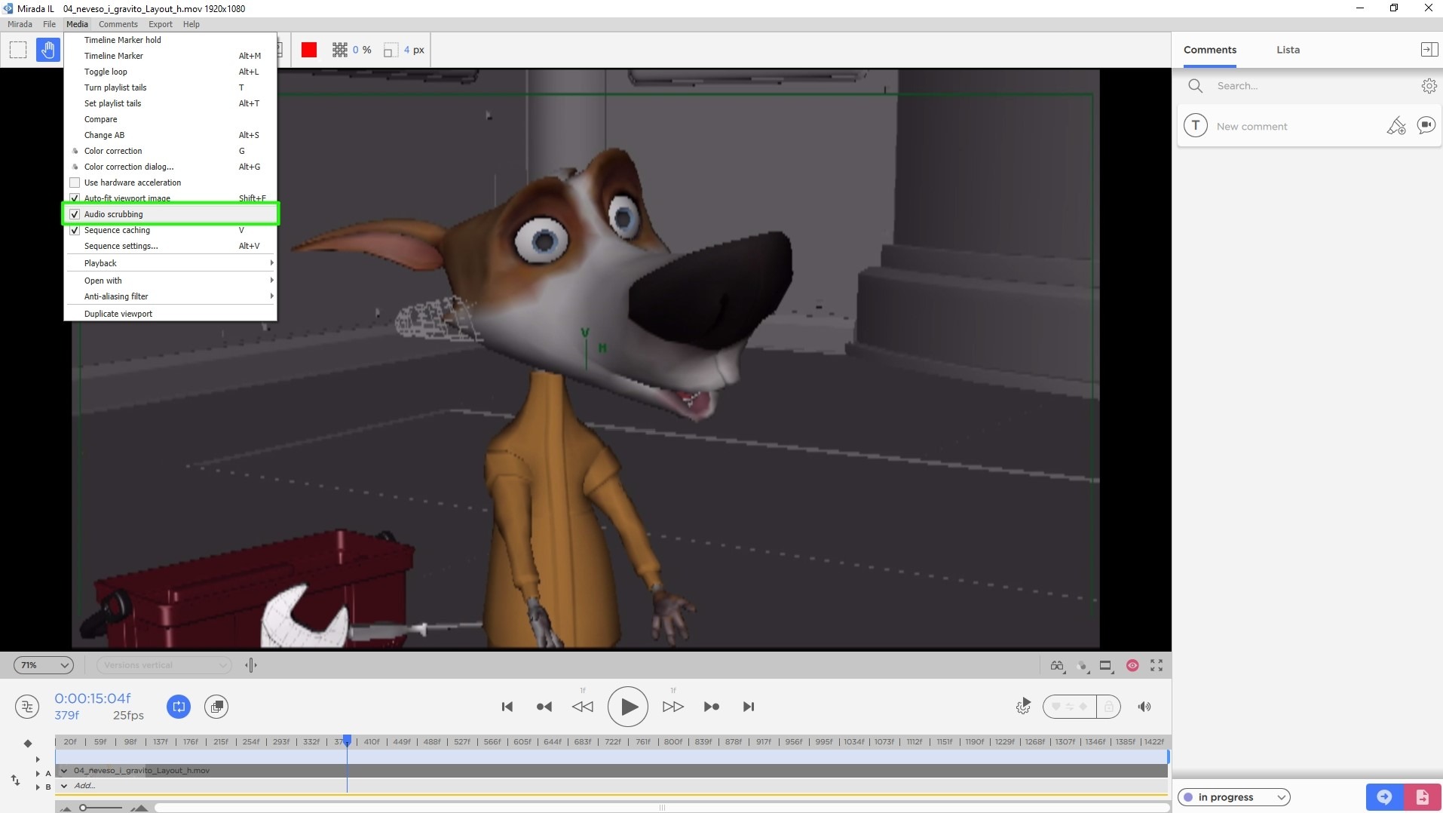
Task: Collapse the comments side panel
Action: coord(1429,50)
